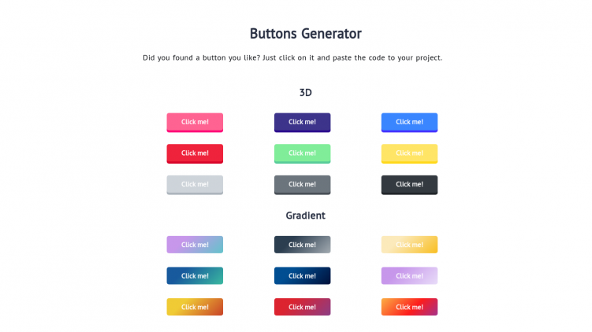Pick the cream-to-yellow gradient button
This screenshot has height=332, width=592.
point(409,245)
